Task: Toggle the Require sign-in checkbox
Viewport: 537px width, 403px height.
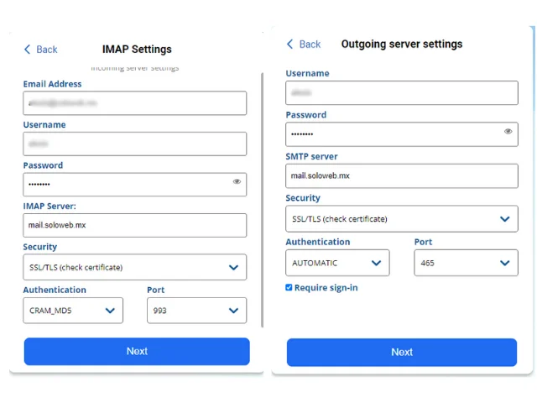Action: tap(289, 287)
